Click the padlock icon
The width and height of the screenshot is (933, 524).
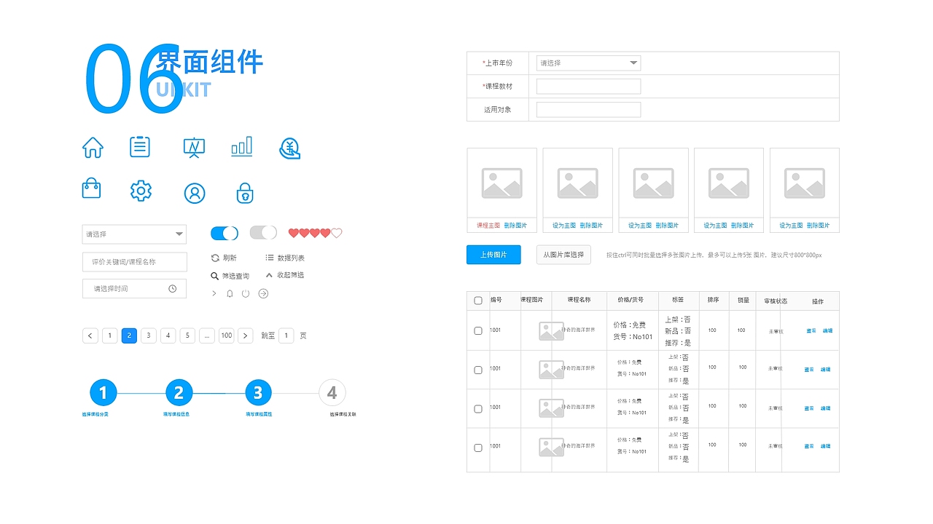(245, 193)
